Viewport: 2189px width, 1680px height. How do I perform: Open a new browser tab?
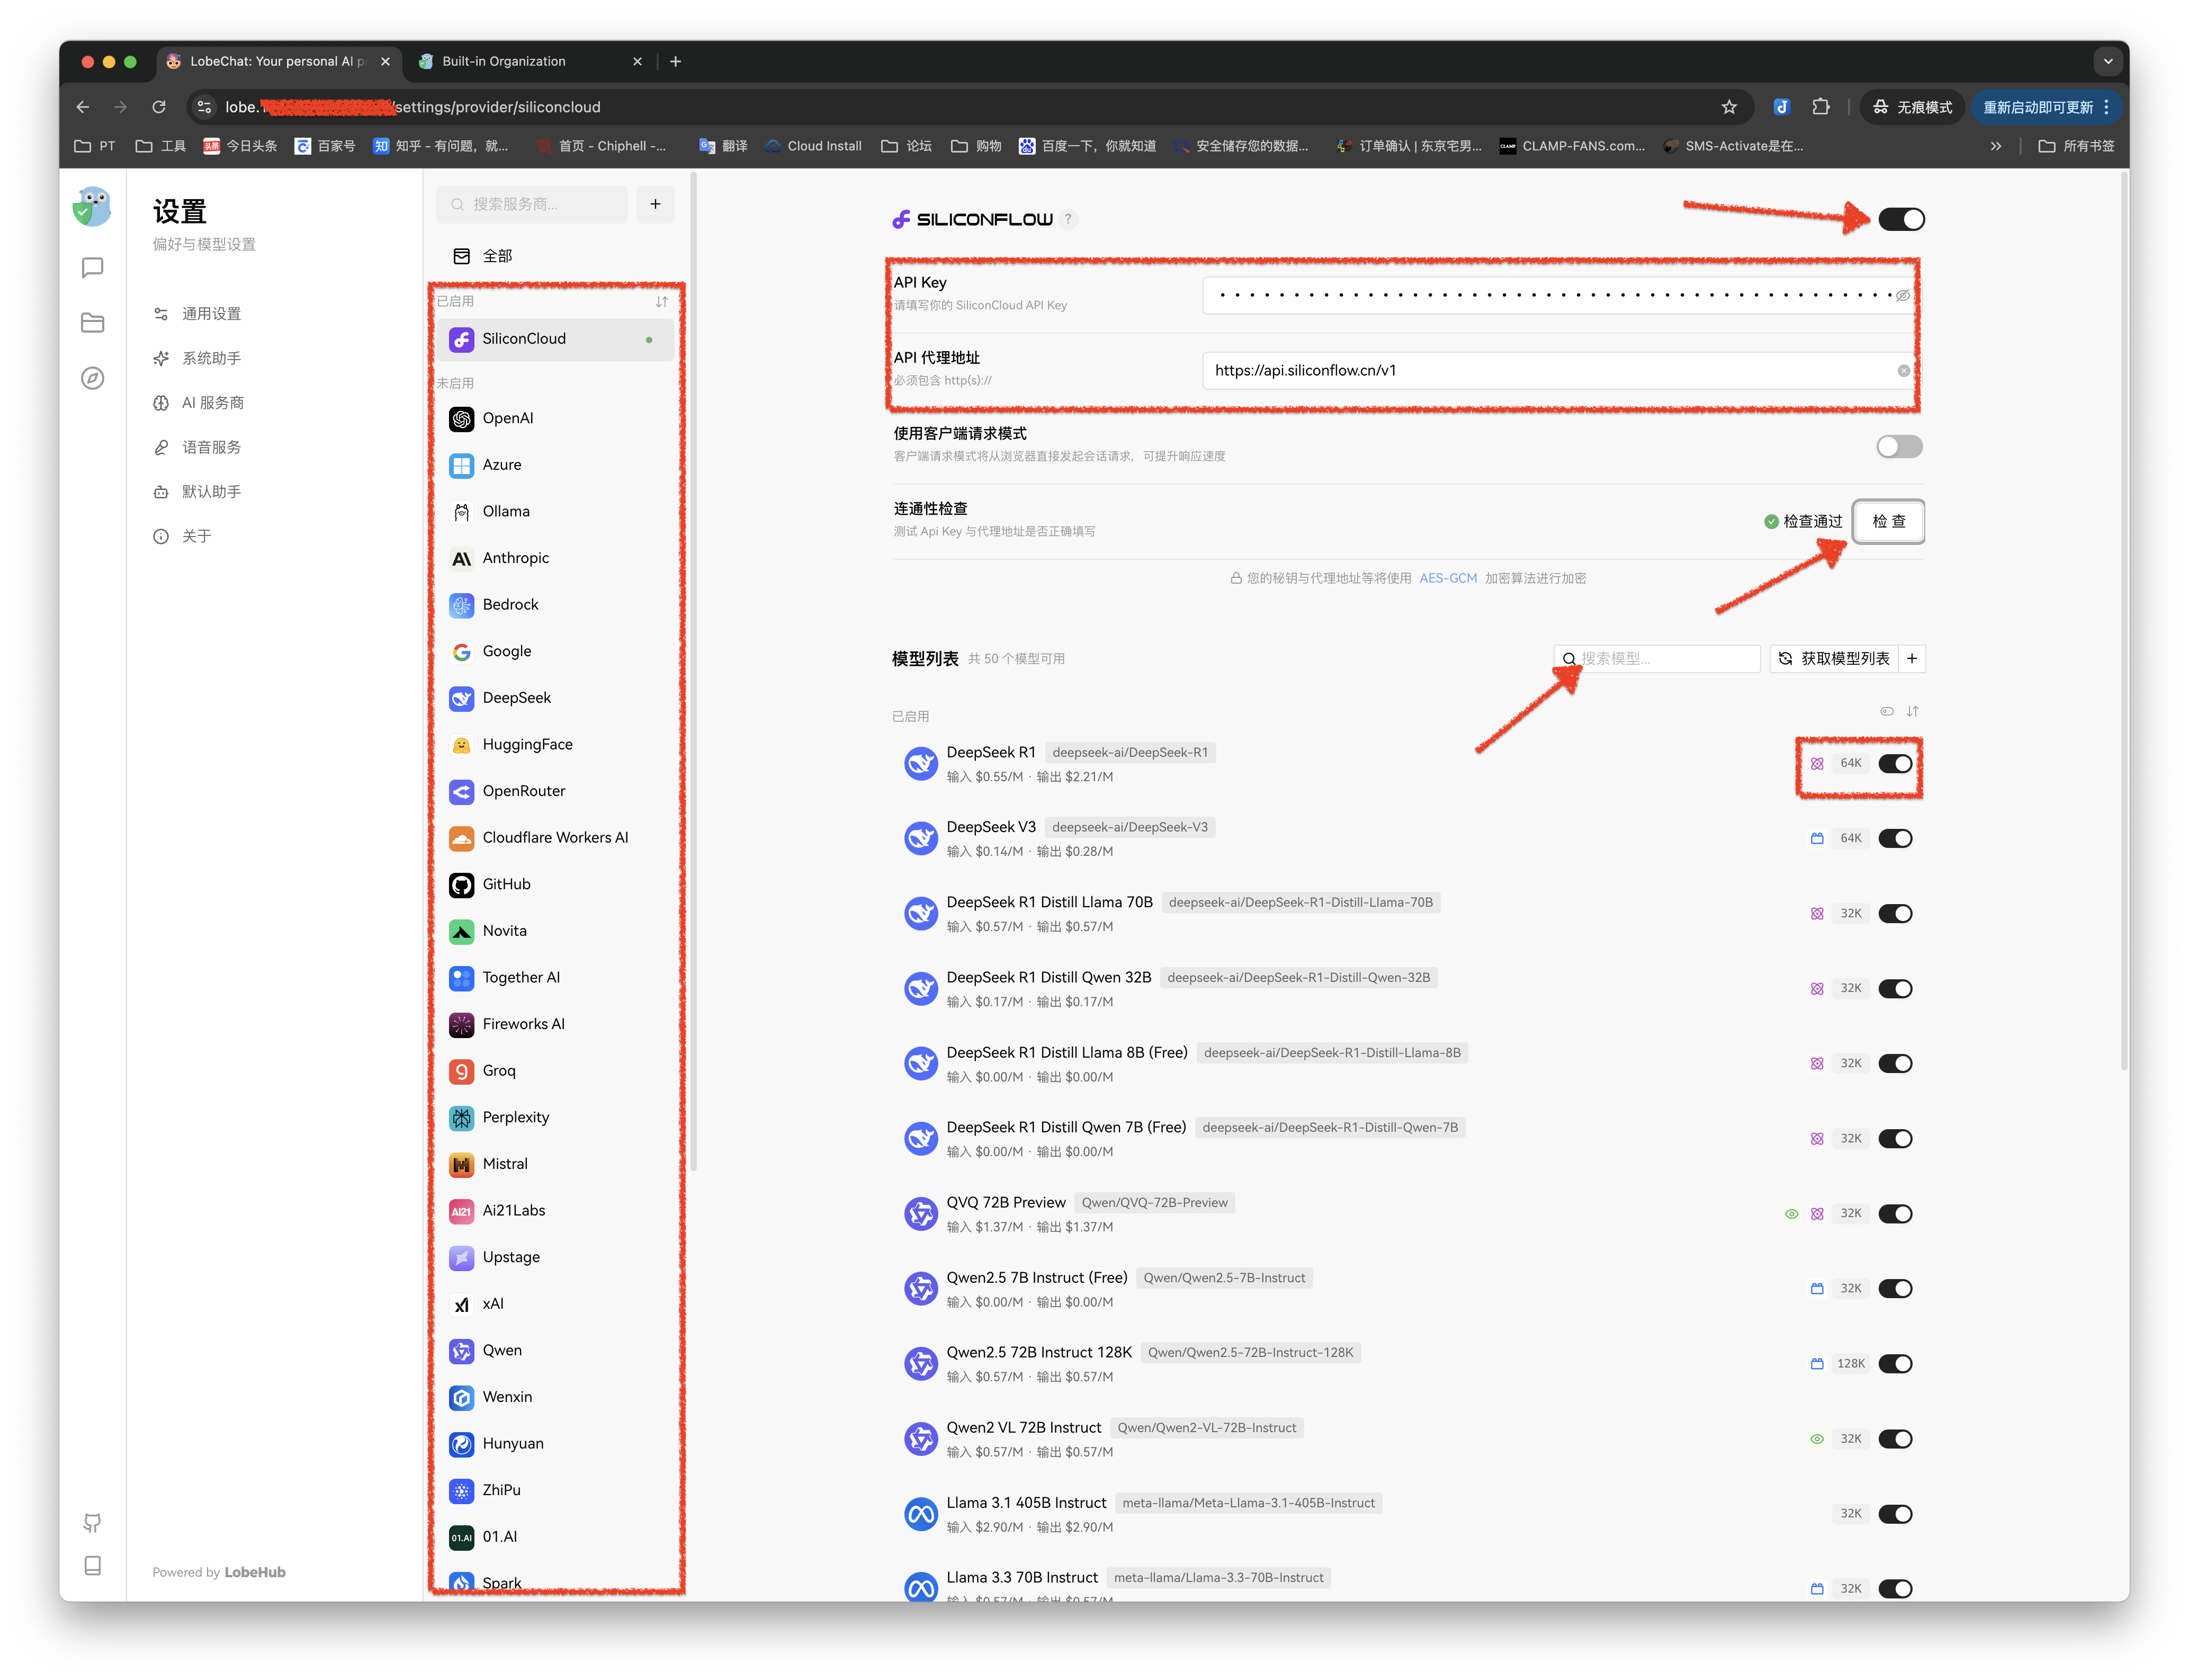tap(676, 61)
